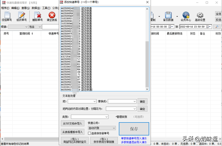Click the 序号 column header
Viewport: 222px width, 146px height.
pyautogui.click(x=6, y=33)
